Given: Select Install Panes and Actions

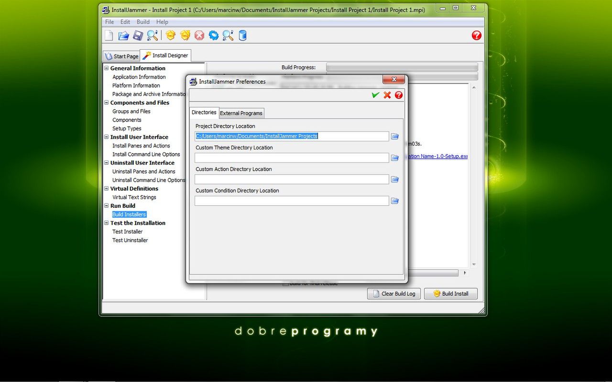Looking at the screenshot, I should [141, 146].
